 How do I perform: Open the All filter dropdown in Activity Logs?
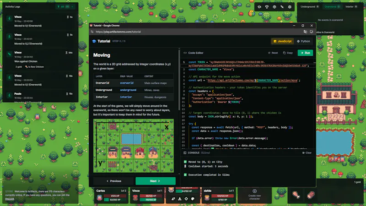65,7
